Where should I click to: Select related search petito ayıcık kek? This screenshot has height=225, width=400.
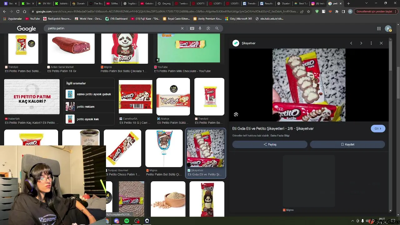[89, 119]
